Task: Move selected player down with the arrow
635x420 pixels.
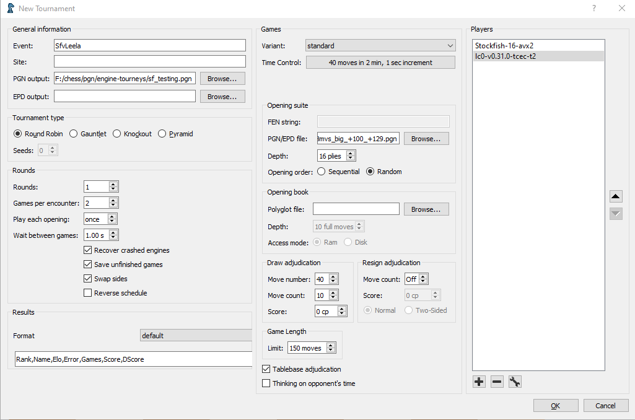Action: tap(616, 214)
